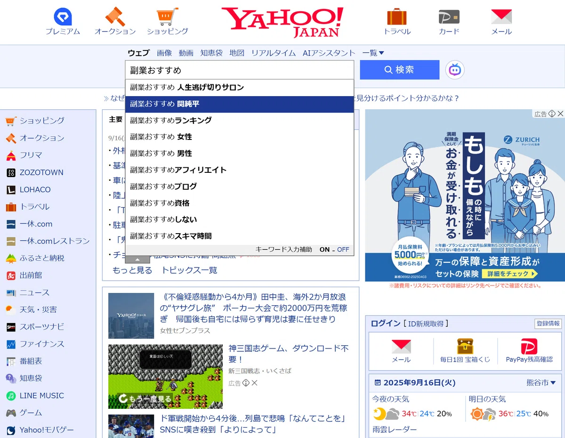Change weather location 熊谷市 dropdown

[x=541, y=383]
